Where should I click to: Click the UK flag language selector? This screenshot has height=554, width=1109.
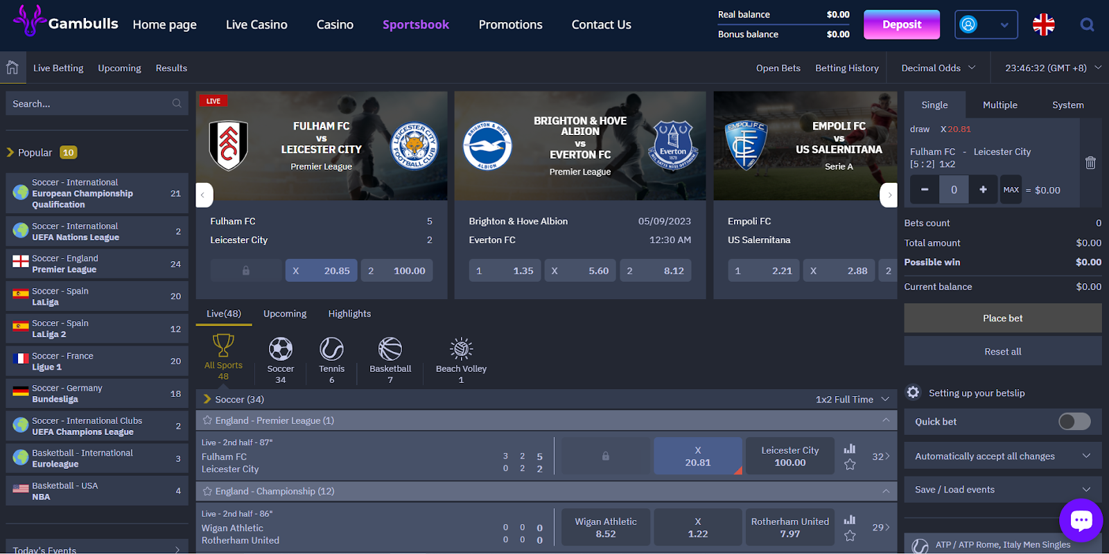click(x=1043, y=25)
